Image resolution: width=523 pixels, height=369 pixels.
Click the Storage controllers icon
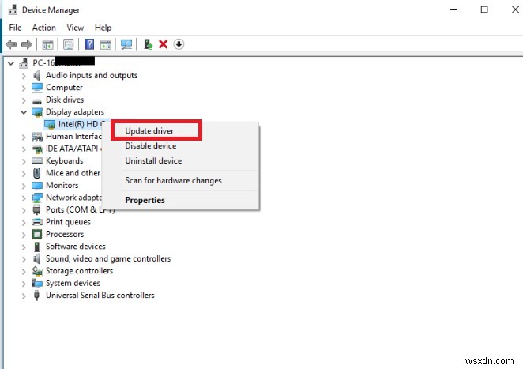37,271
